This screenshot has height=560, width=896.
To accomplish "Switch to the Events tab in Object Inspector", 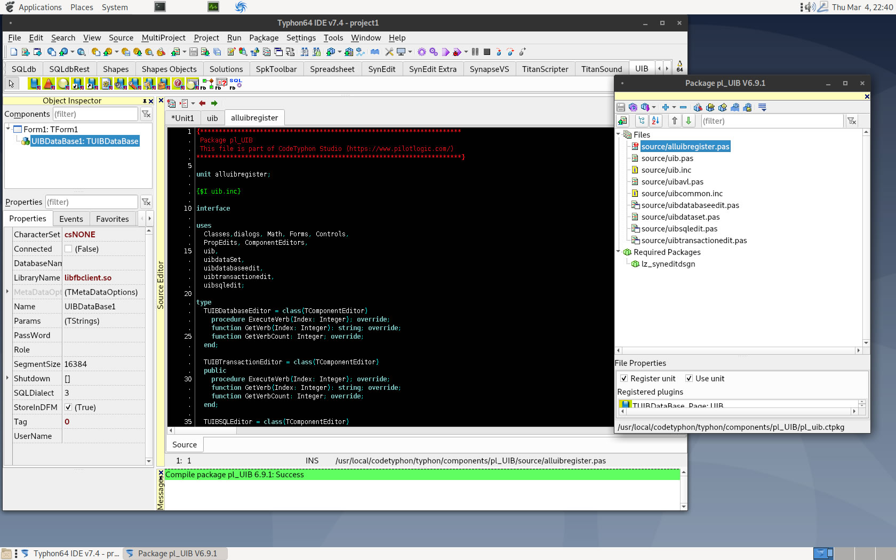I will (x=71, y=219).
